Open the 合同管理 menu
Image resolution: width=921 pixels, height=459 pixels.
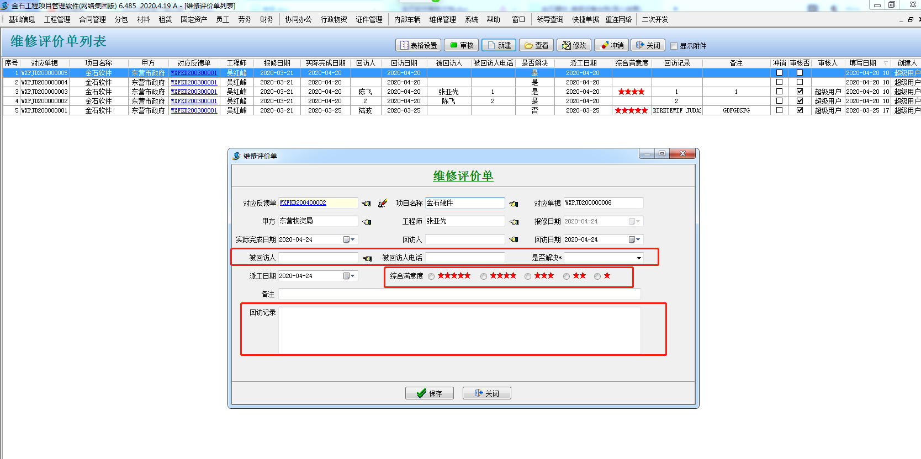(92, 19)
